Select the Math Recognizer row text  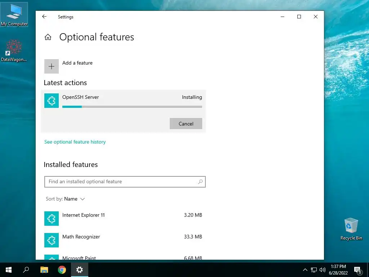(x=81, y=237)
